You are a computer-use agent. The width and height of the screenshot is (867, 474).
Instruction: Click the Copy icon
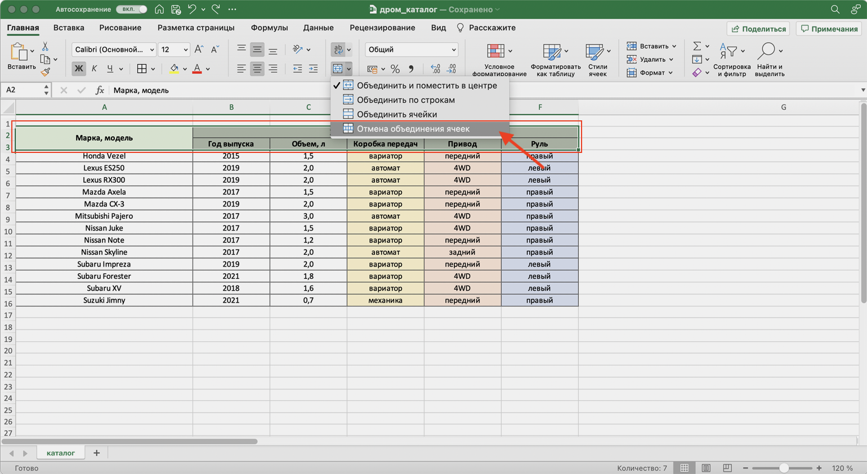(x=46, y=60)
